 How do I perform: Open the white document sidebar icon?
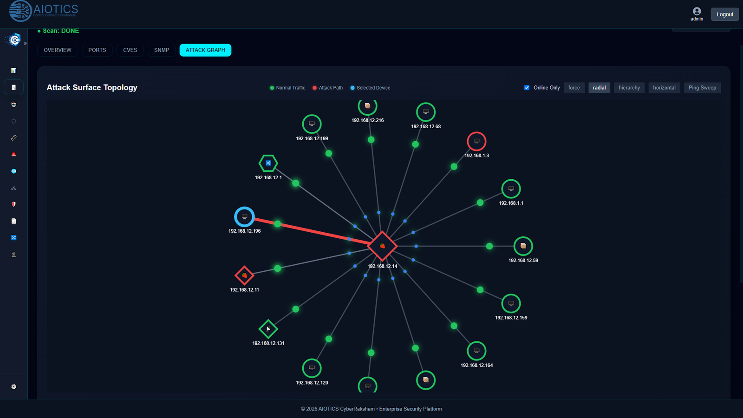click(x=13, y=221)
